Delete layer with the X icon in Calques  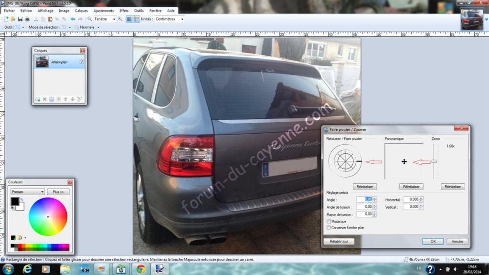[x=44, y=99]
